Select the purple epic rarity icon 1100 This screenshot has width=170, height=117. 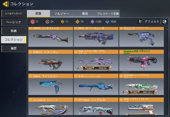pyautogui.click(x=92, y=22)
